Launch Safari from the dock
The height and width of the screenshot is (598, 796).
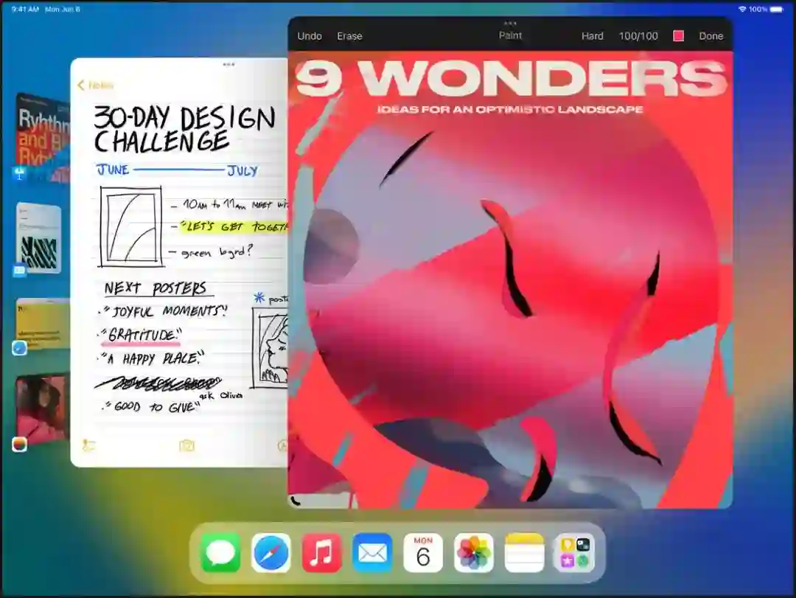click(x=271, y=553)
